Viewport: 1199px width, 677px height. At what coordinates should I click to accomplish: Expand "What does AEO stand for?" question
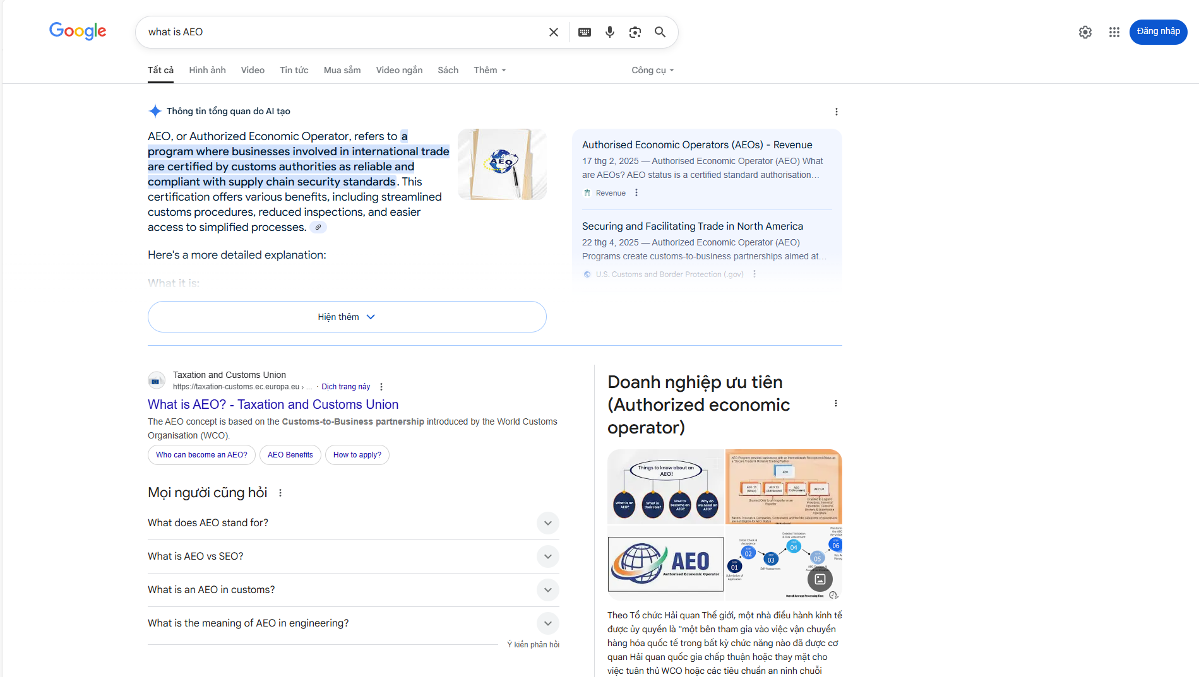[547, 523]
